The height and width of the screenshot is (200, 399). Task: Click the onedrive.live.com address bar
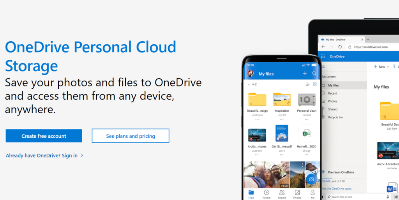click(x=372, y=47)
